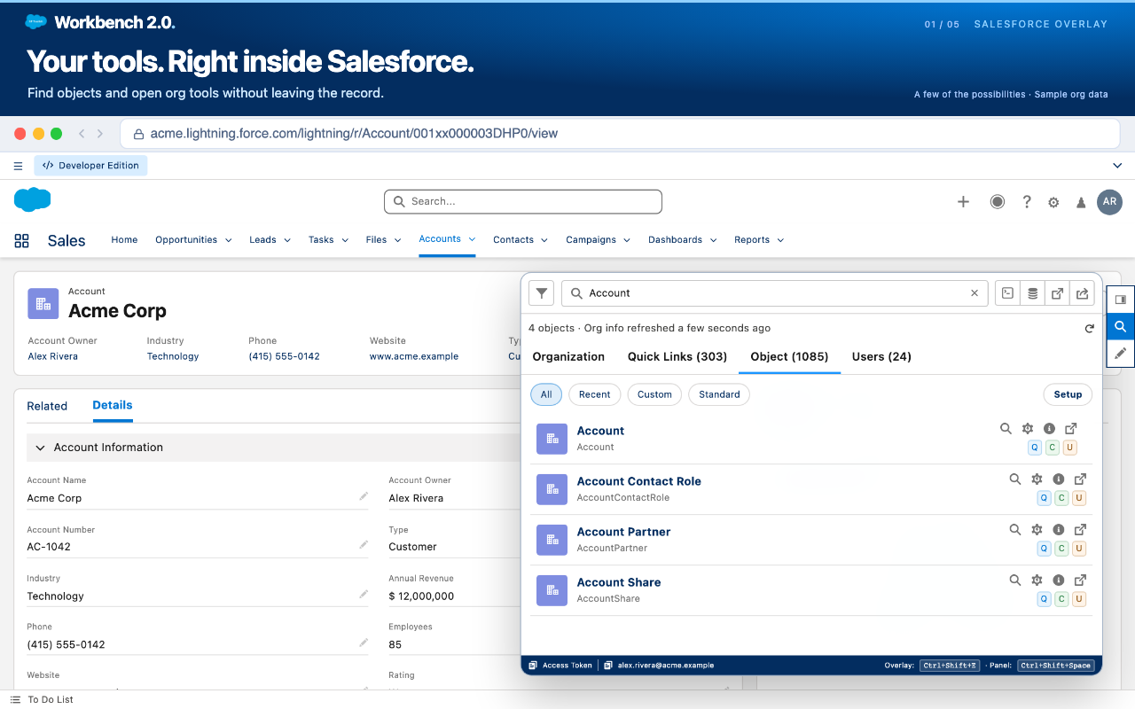The width and height of the screenshot is (1135, 709).
Task: Click the Setup button in overlay
Action: click(x=1068, y=394)
